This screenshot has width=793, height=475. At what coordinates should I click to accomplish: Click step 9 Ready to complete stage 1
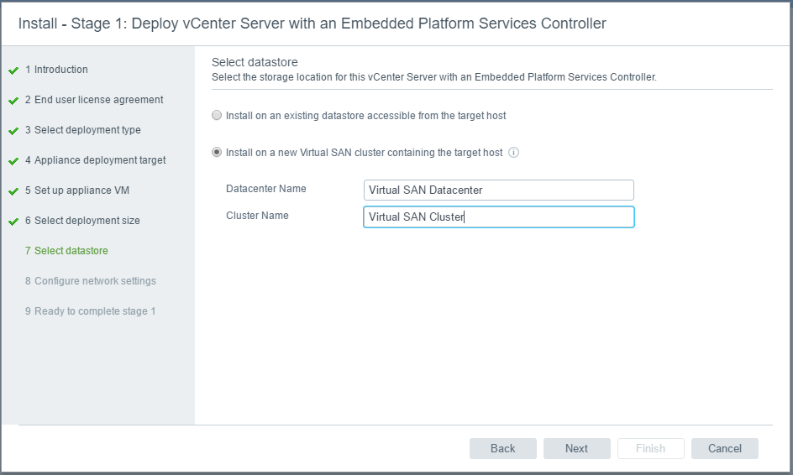(91, 311)
